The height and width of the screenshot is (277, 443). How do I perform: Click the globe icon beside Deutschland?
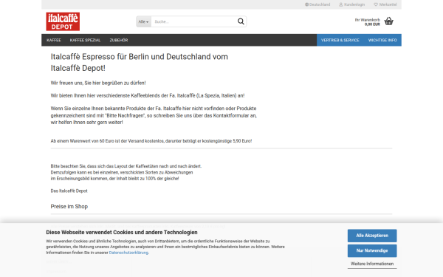pyautogui.click(x=306, y=4)
